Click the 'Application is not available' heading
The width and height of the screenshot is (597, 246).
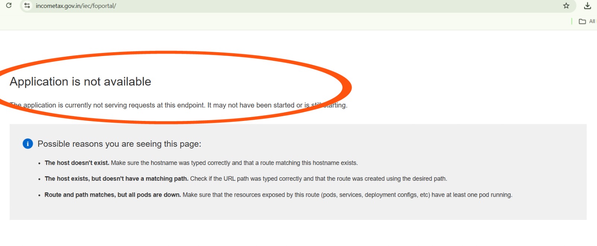pyautogui.click(x=80, y=82)
